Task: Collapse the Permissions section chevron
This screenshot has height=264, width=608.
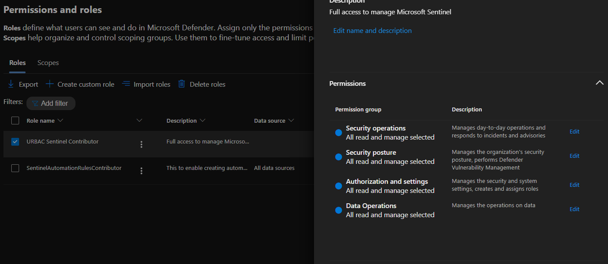Action: pyautogui.click(x=599, y=83)
